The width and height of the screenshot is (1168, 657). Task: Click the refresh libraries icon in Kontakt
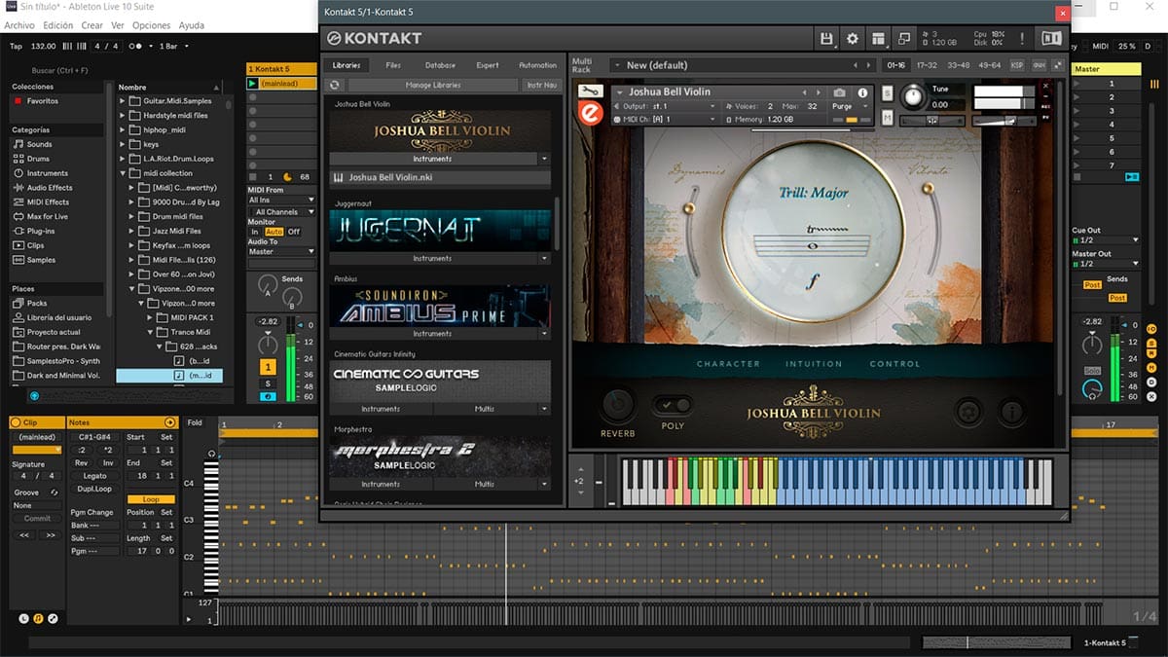[x=337, y=86]
